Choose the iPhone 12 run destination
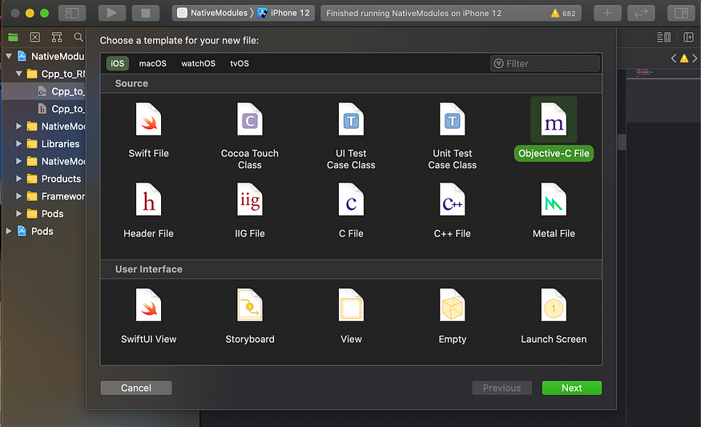The width and height of the screenshot is (701, 427). point(284,13)
